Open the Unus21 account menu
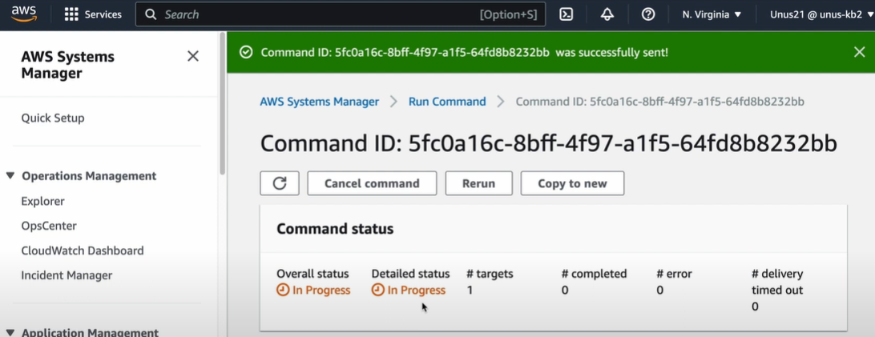875x337 pixels. point(822,14)
